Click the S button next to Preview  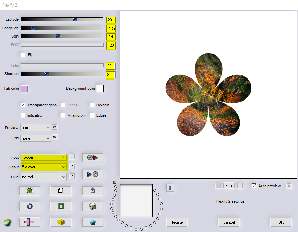(x=54, y=127)
